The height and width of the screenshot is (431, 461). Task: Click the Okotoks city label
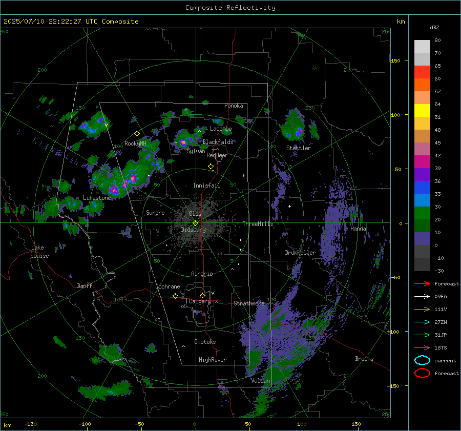click(205, 342)
